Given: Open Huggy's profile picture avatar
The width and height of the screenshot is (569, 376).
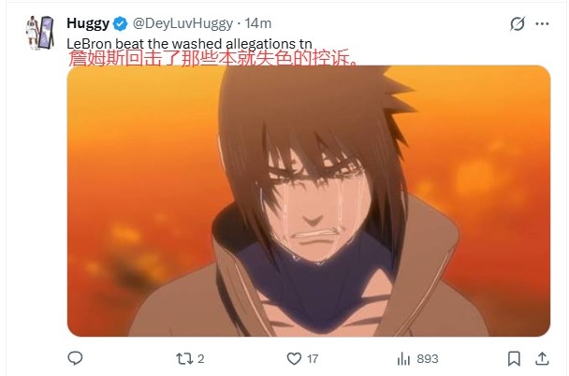Looking at the screenshot, I should click(x=40, y=33).
